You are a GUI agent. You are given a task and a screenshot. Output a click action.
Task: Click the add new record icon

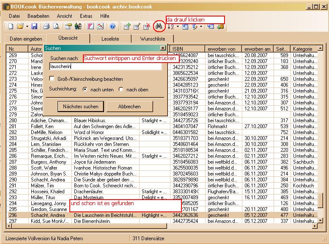(127, 26)
